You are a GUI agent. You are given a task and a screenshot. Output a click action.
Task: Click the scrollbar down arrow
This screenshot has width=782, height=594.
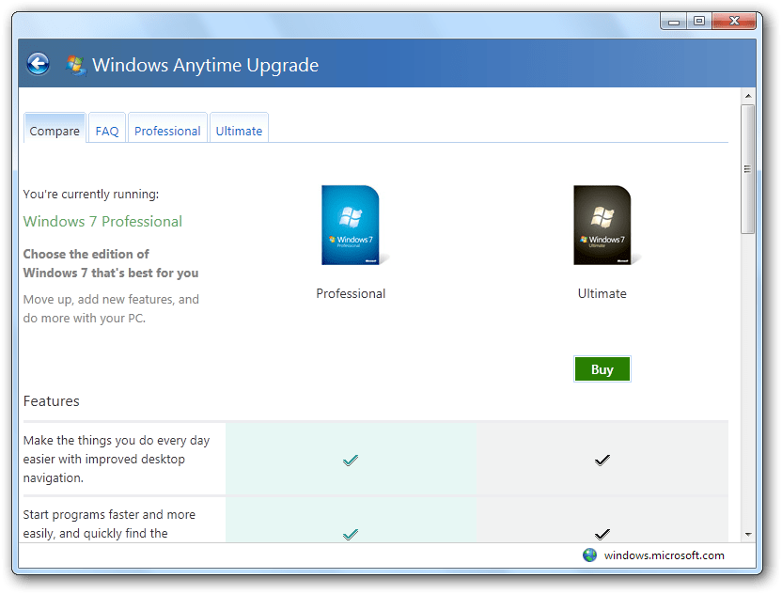747,534
